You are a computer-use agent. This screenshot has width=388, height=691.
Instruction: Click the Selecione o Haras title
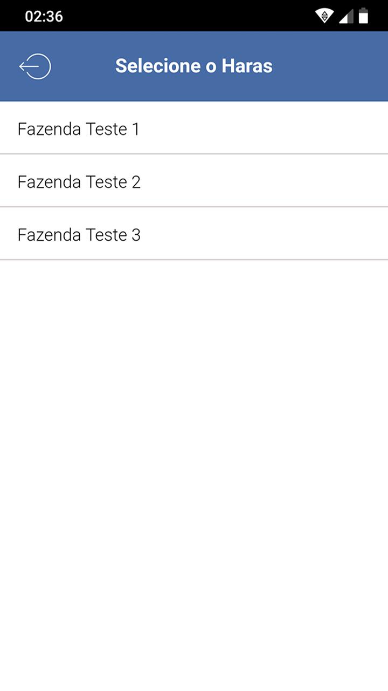(x=194, y=66)
